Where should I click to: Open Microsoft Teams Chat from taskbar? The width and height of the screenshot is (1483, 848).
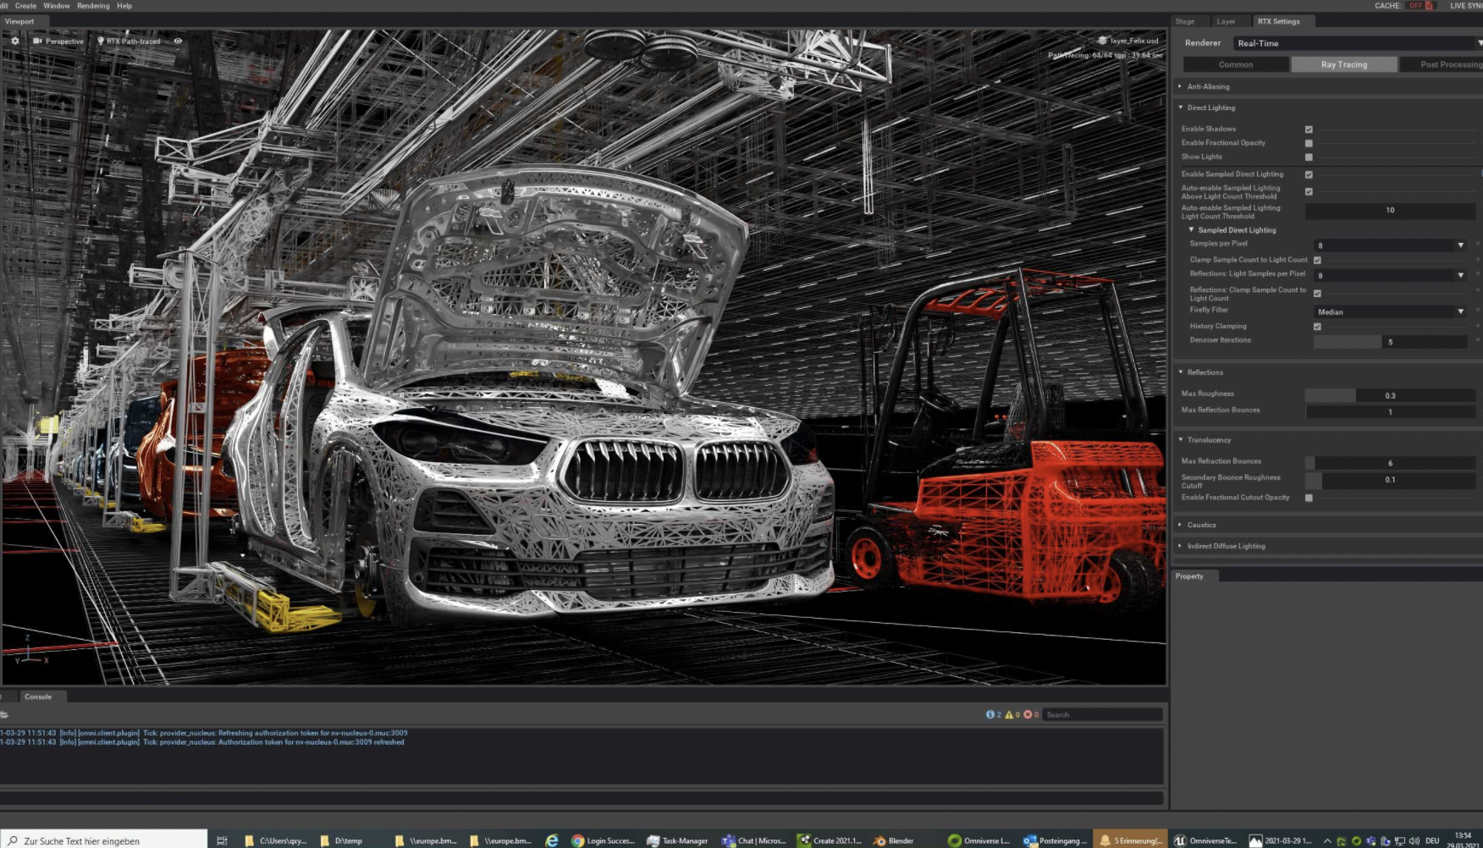click(753, 840)
